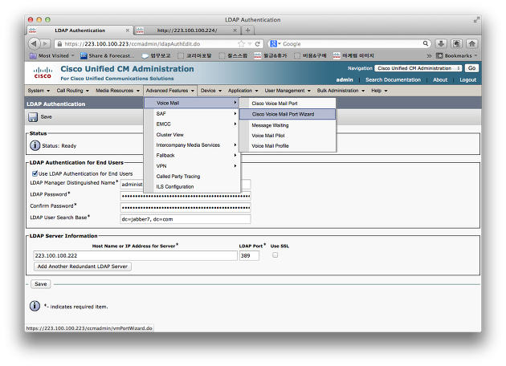506x366 pixels.
Task: Click the LDAP Password field
Action: pos(186,196)
